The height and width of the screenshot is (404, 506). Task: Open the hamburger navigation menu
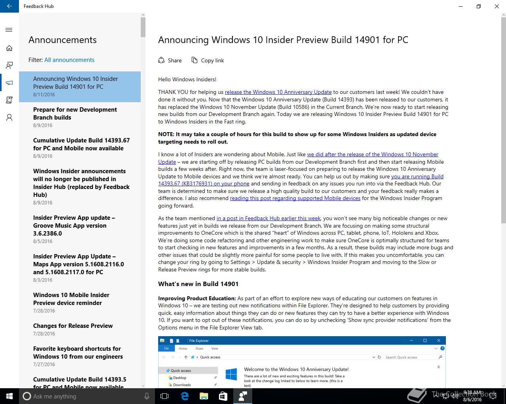pos(9,30)
